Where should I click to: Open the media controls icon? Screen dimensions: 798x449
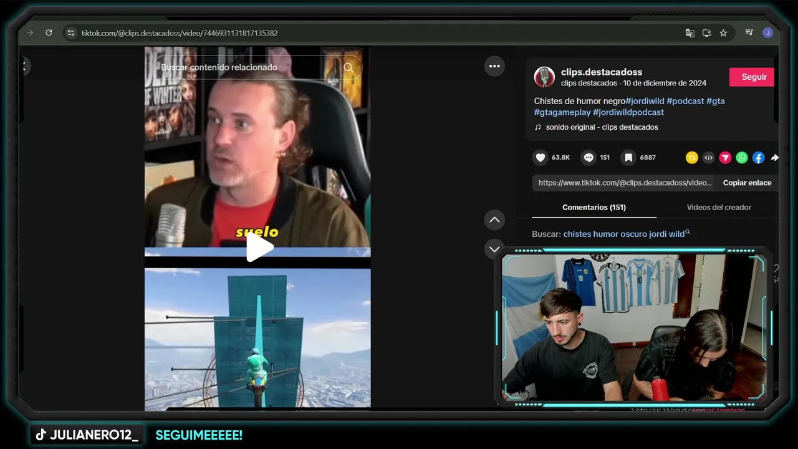point(749,33)
